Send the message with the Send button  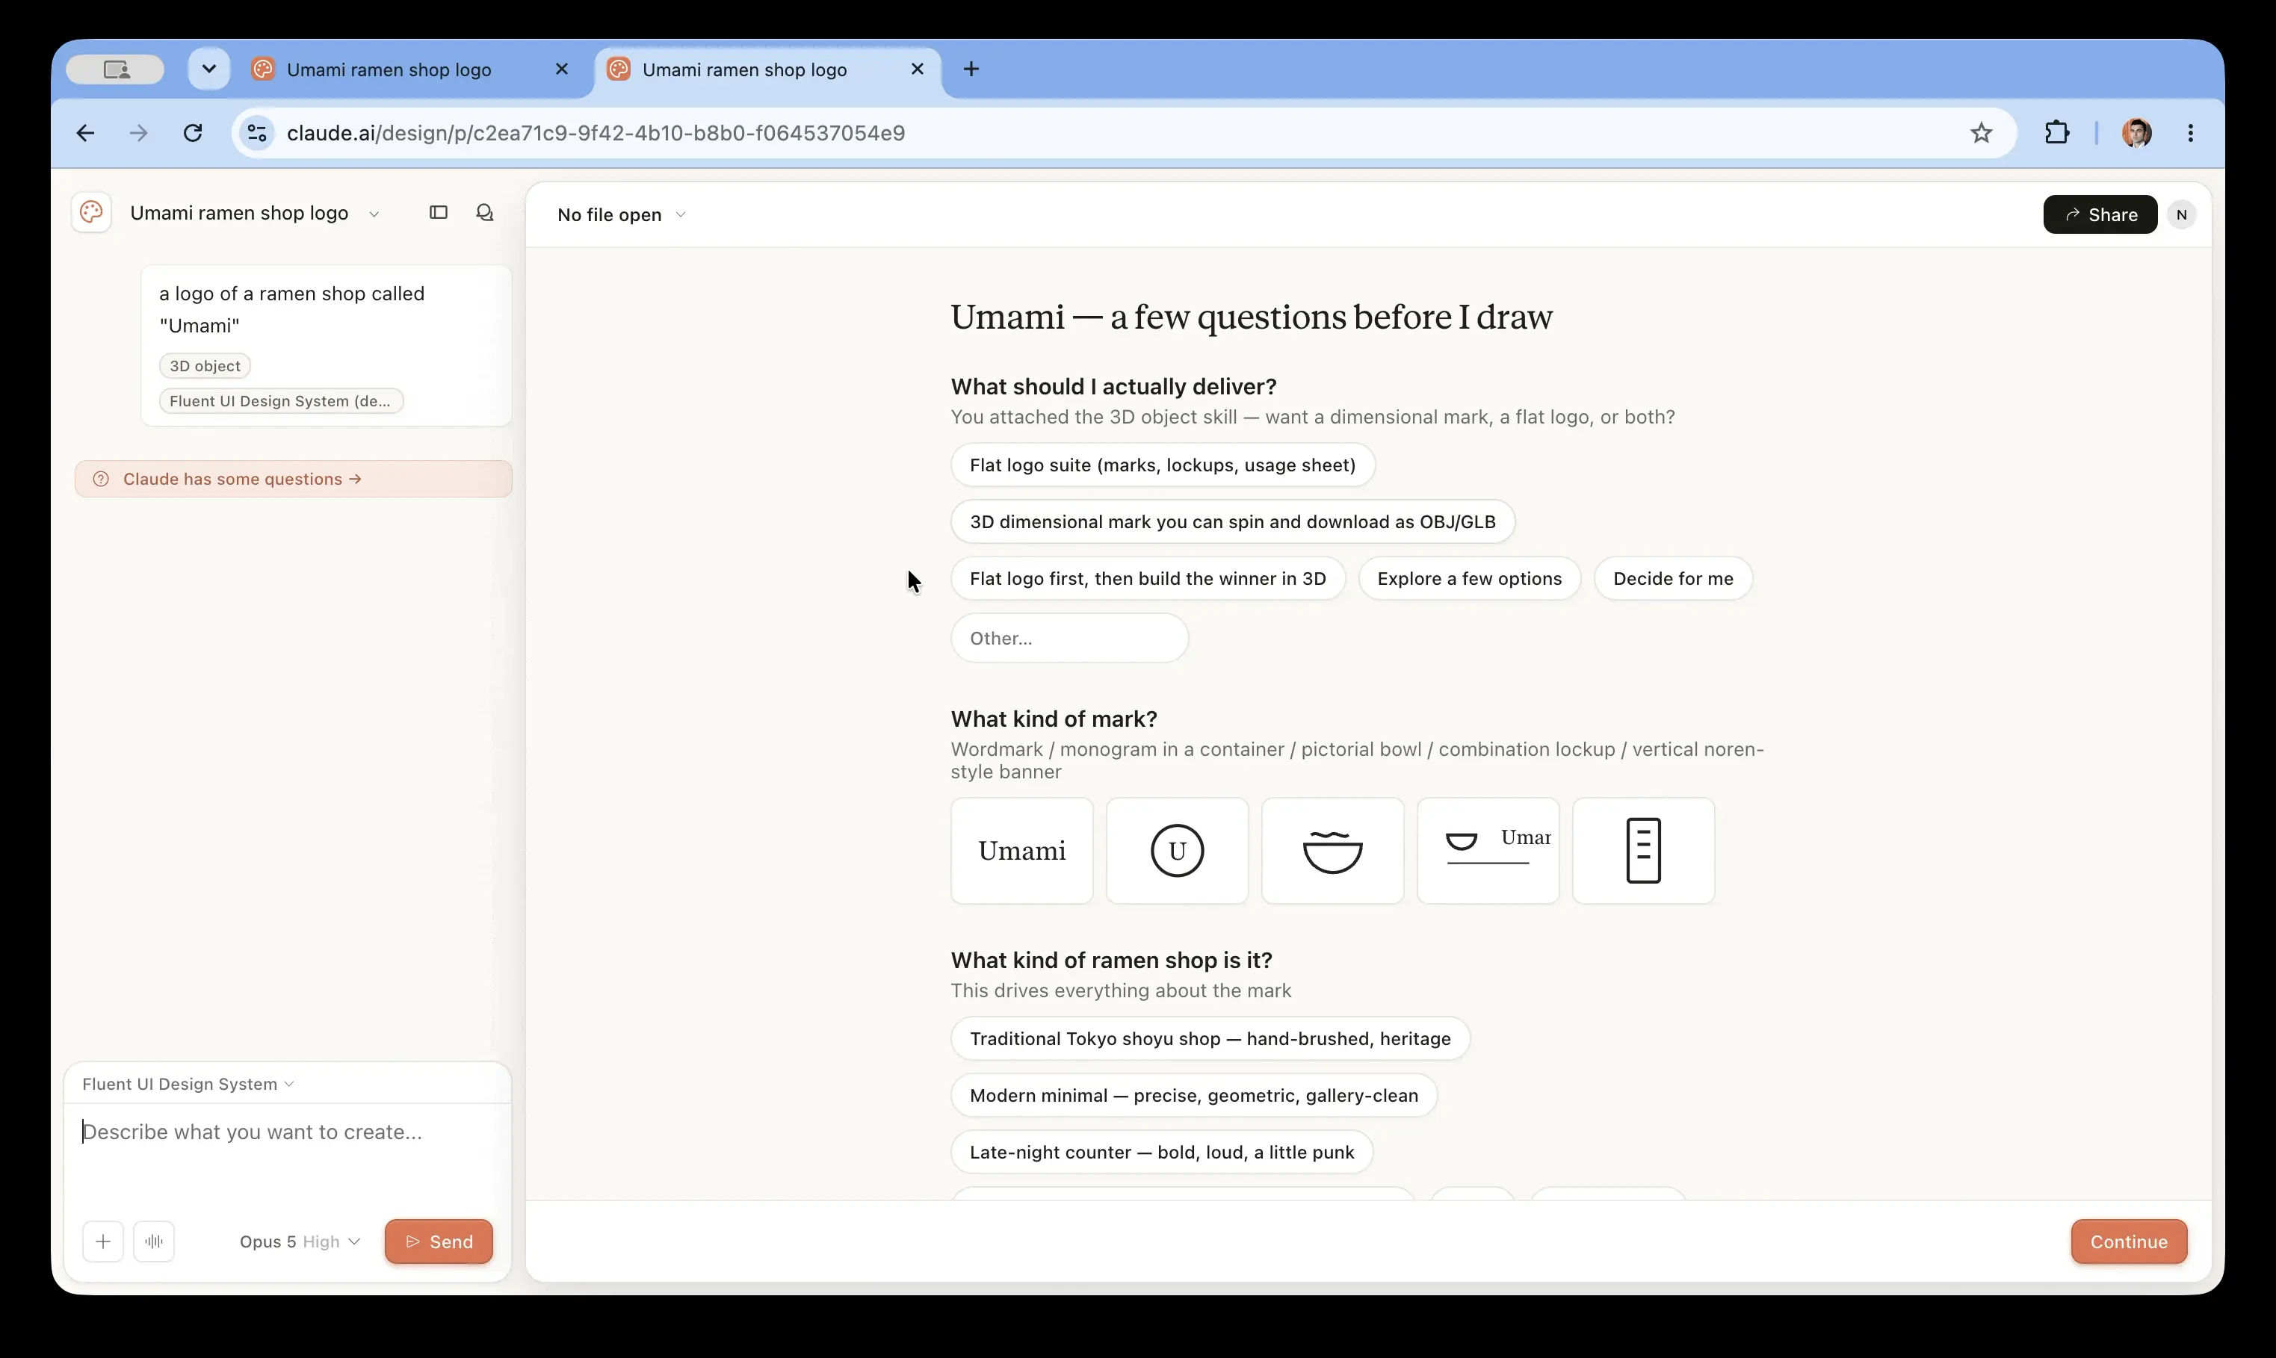[439, 1241]
